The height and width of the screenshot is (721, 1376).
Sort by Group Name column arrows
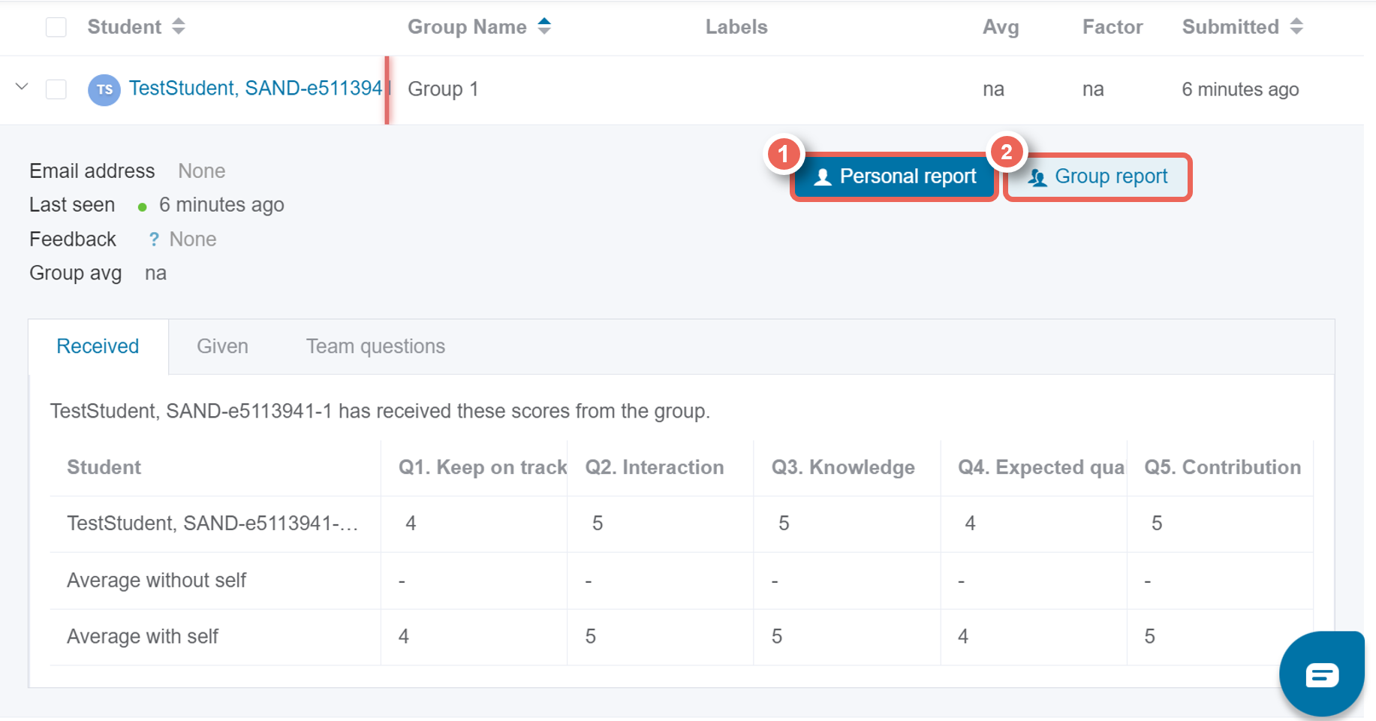tap(544, 26)
